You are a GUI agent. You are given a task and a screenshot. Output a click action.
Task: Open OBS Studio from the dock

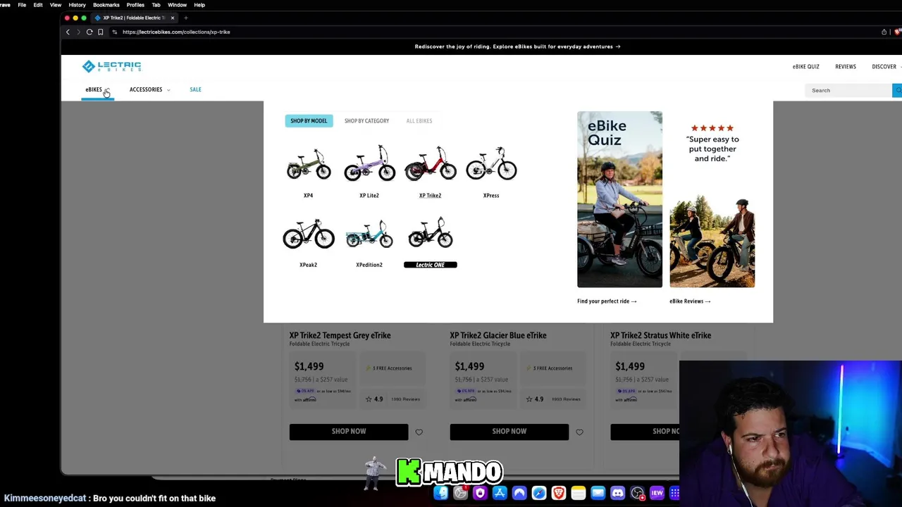[637, 493]
